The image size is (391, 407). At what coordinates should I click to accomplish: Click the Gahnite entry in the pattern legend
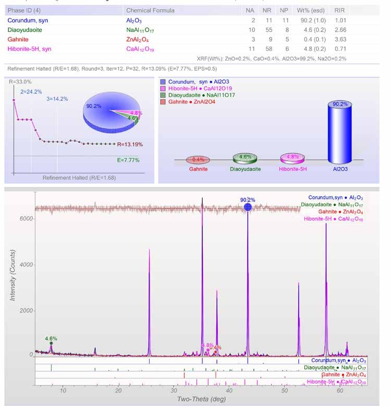(340, 212)
